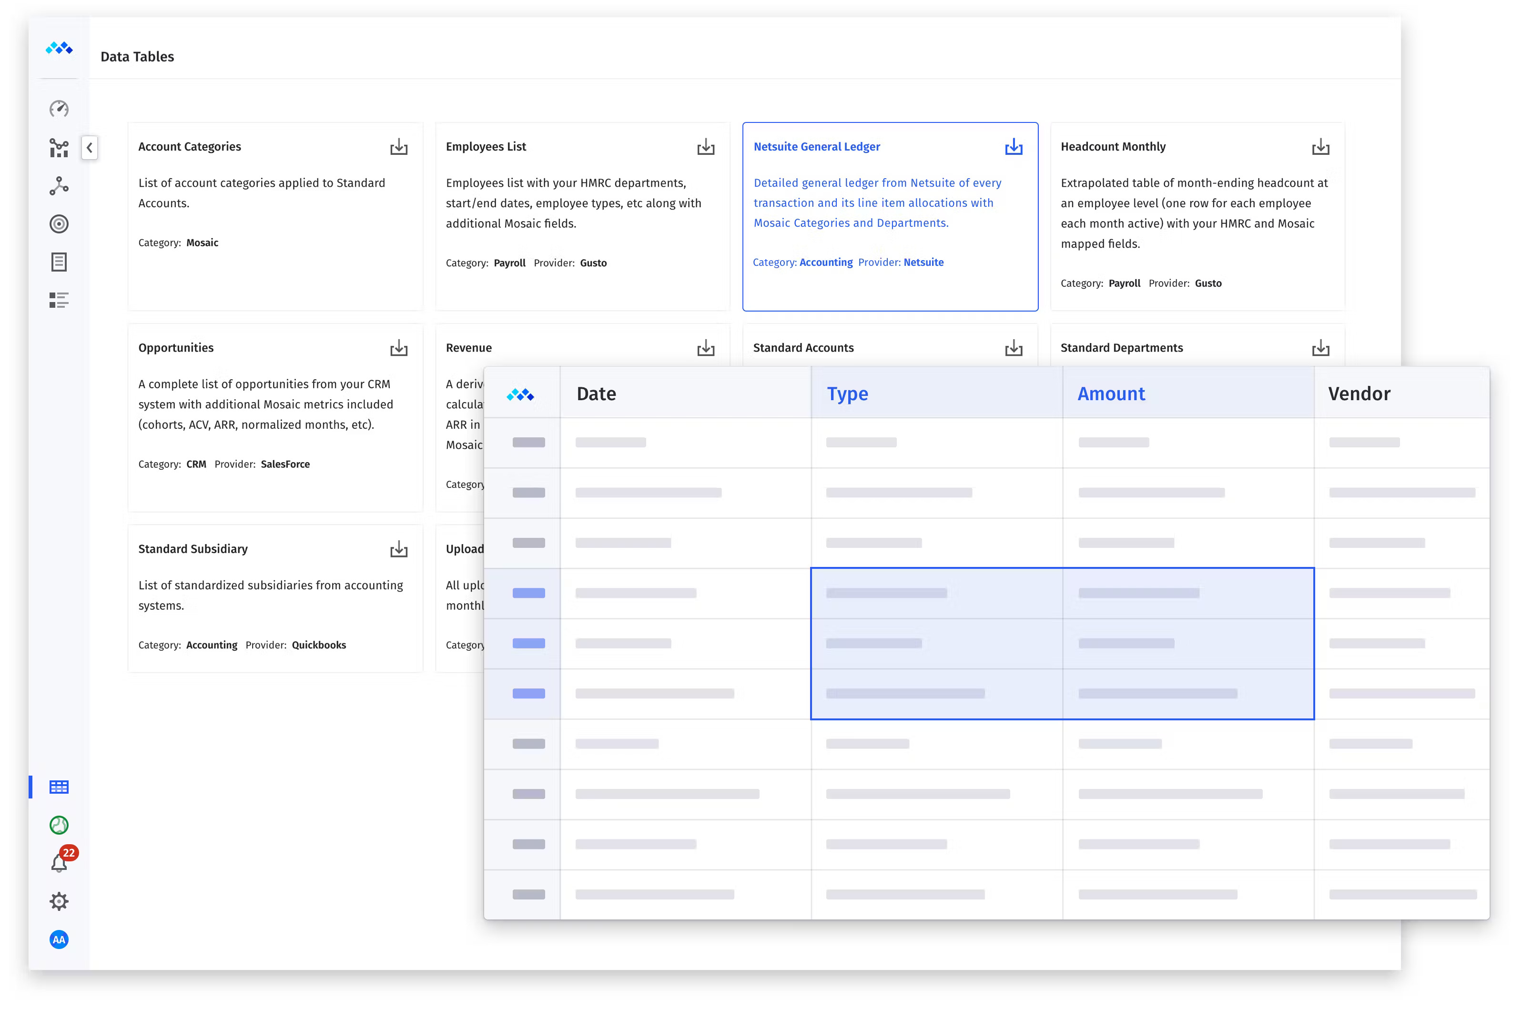Download the Netsuite General Ledger table
1522x1010 pixels.
coord(1013,147)
